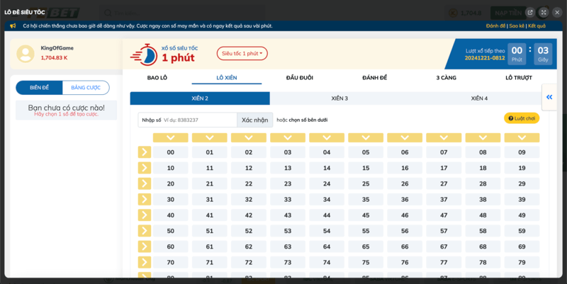
Task: Click the KingOfGame user avatar icon
Action: pyautogui.click(x=26, y=53)
